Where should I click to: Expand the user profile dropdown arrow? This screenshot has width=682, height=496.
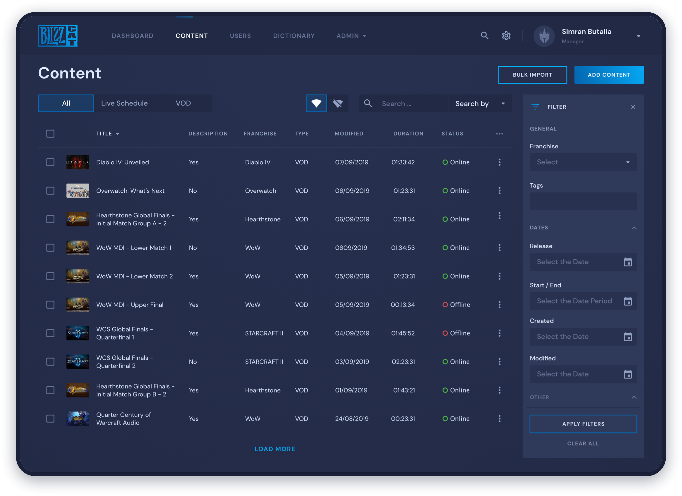point(638,36)
